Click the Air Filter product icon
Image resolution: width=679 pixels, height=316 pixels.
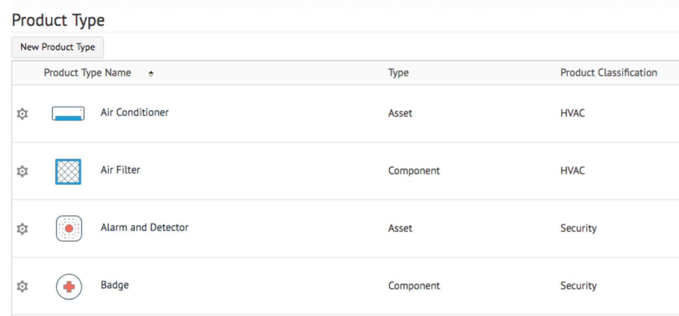pos(68,171)
